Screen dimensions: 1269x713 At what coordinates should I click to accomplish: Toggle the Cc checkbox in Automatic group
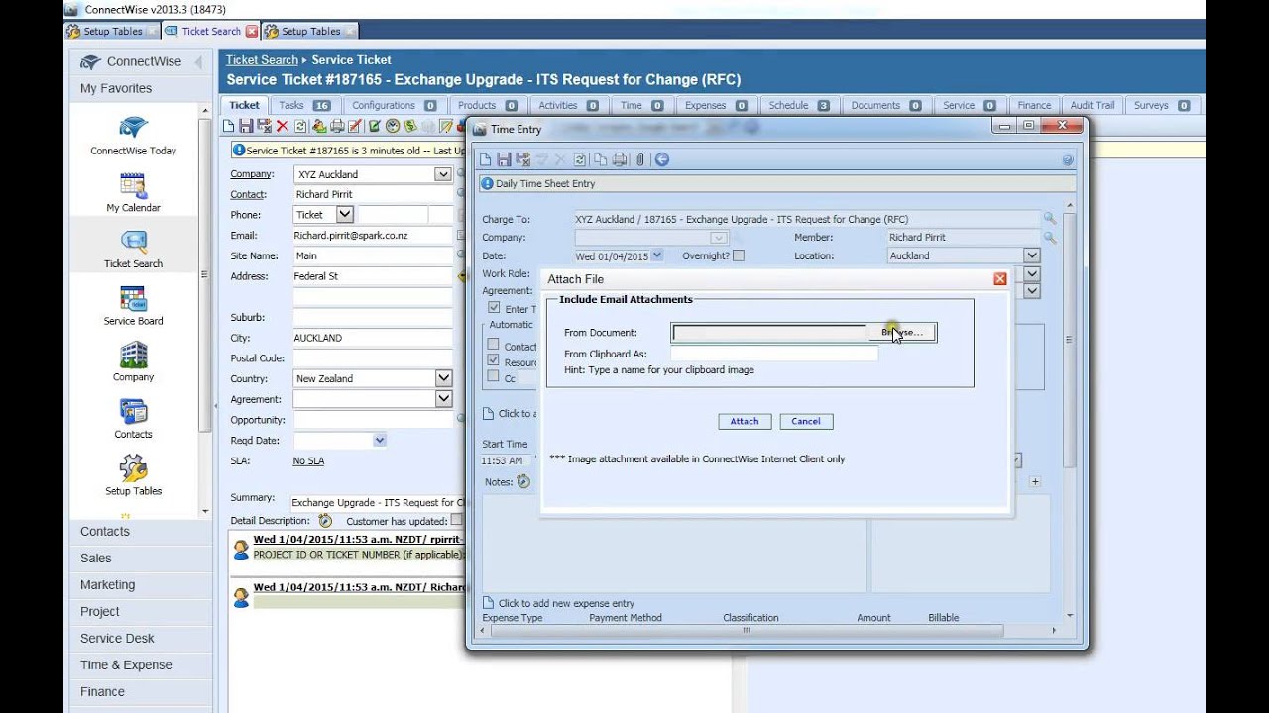pyautogui.click(x=493, y=377)
